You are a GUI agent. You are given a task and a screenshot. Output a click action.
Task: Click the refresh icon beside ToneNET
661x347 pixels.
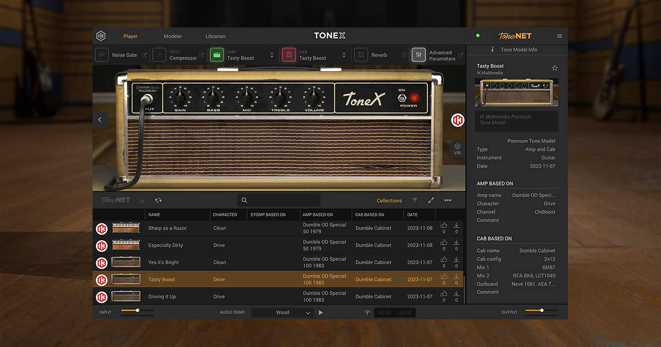[158, 200]
